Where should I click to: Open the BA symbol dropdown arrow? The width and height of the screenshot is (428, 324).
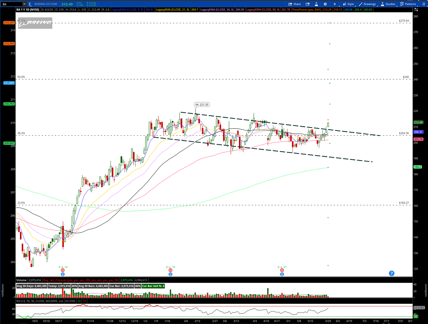24,4
